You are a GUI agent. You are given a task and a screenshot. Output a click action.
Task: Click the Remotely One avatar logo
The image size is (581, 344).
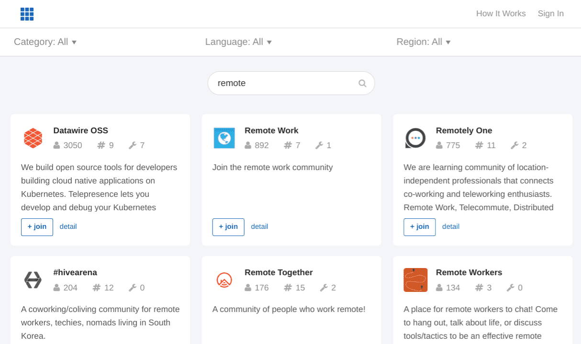415,138
